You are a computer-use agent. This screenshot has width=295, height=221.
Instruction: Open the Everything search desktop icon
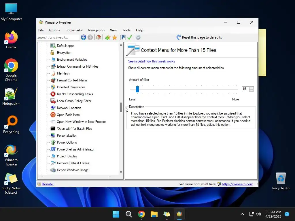[x=11, y=124]
